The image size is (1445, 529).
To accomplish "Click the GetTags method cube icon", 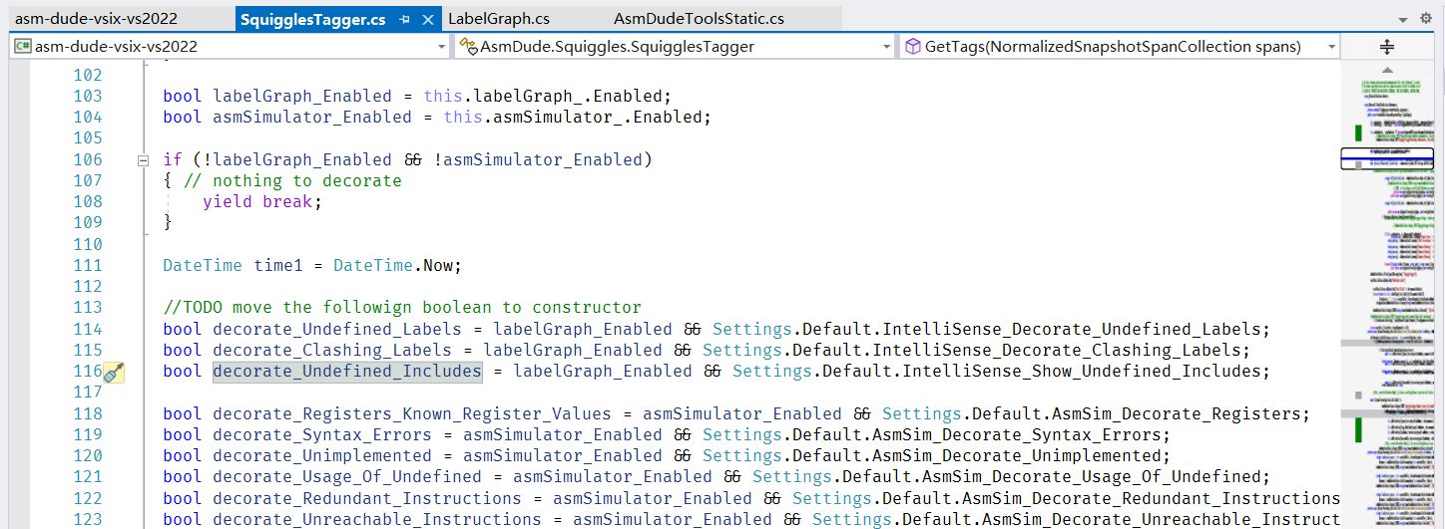I will click(x=912, y=47).
